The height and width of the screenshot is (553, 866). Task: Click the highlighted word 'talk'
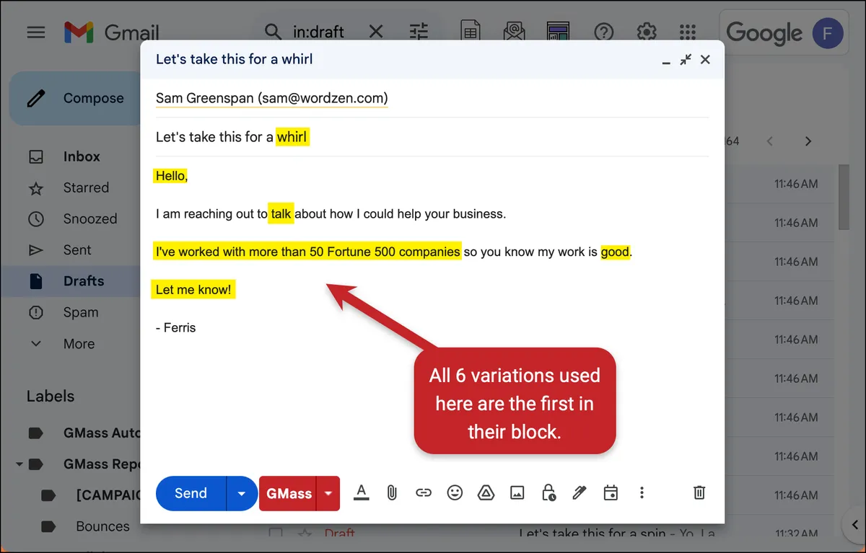tap(281, 214)
